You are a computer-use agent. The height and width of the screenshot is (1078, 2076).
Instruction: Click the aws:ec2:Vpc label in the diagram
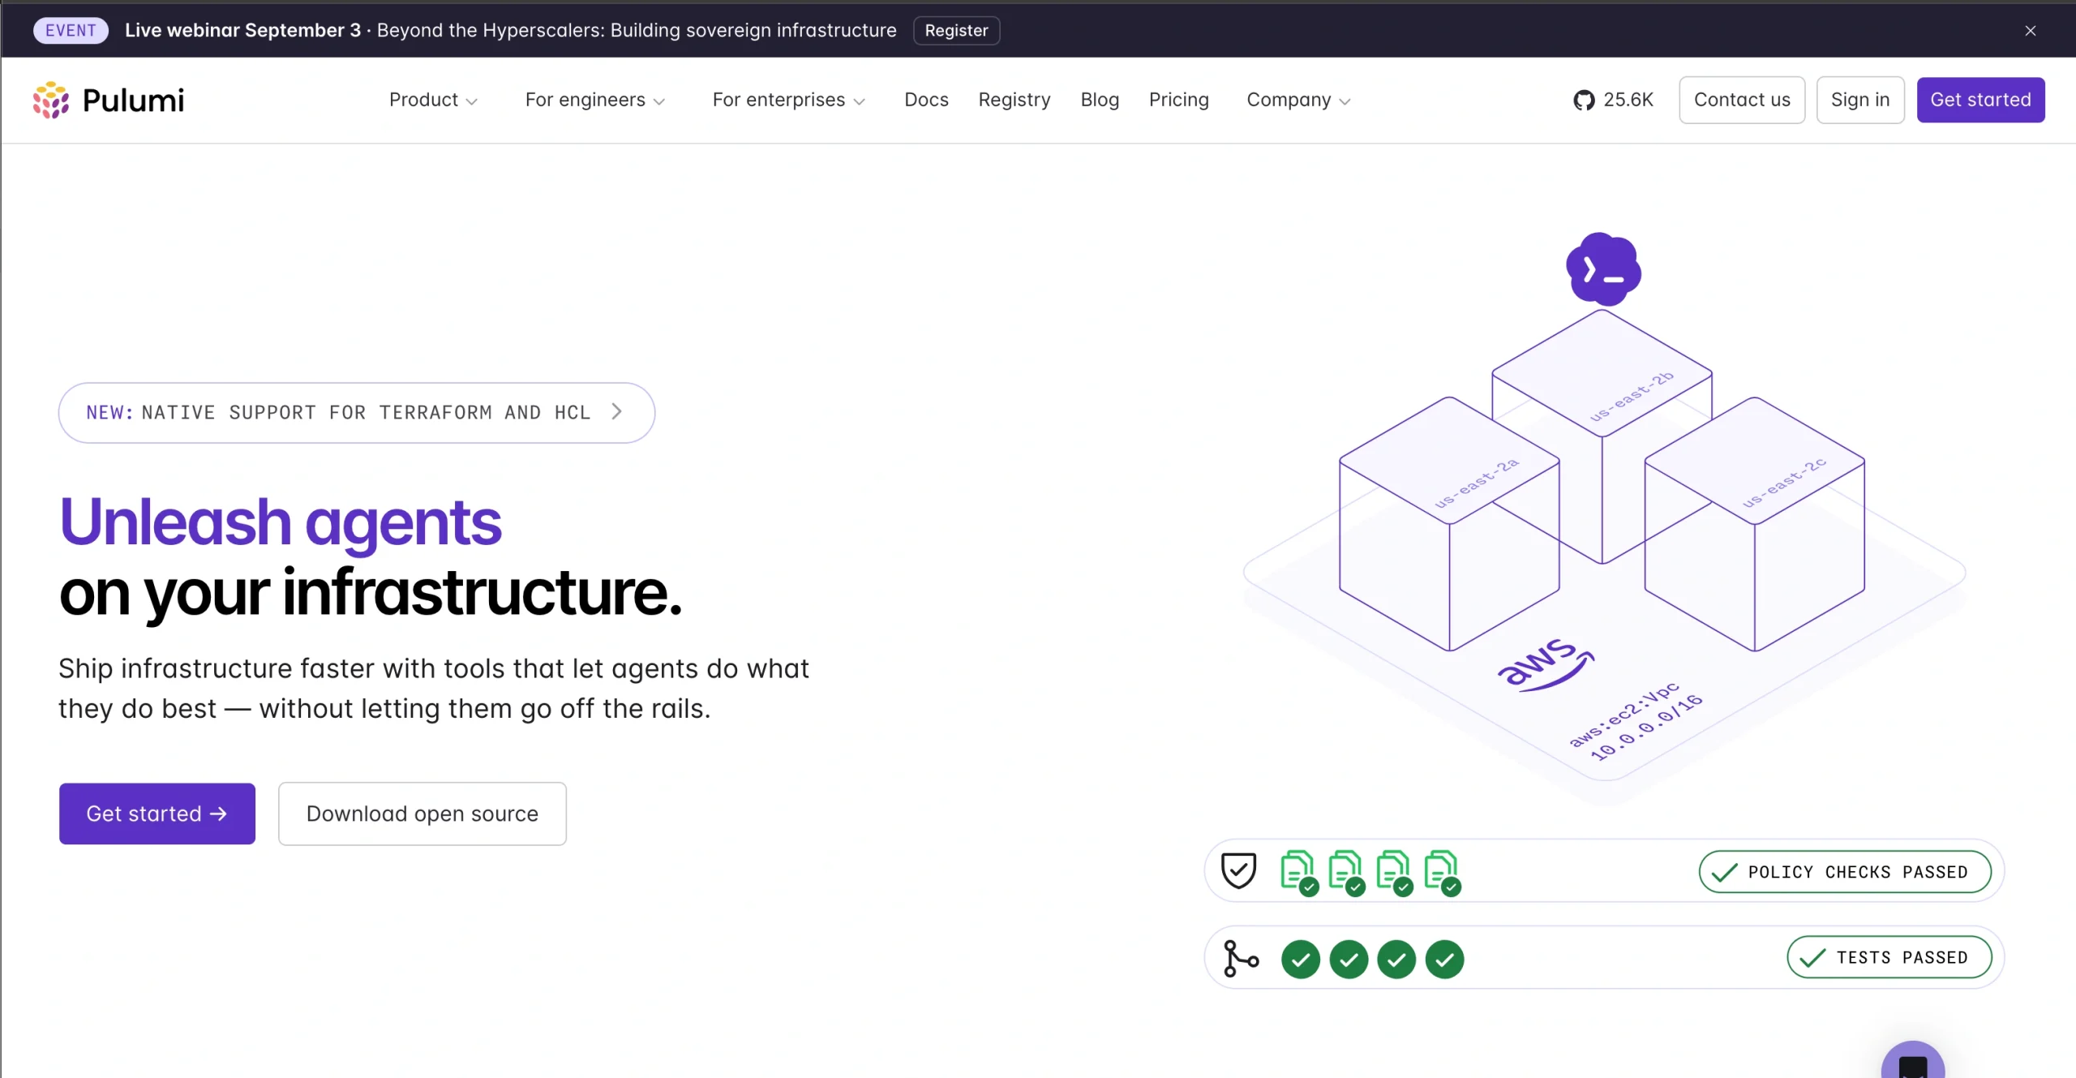[x=1623, y=713]
